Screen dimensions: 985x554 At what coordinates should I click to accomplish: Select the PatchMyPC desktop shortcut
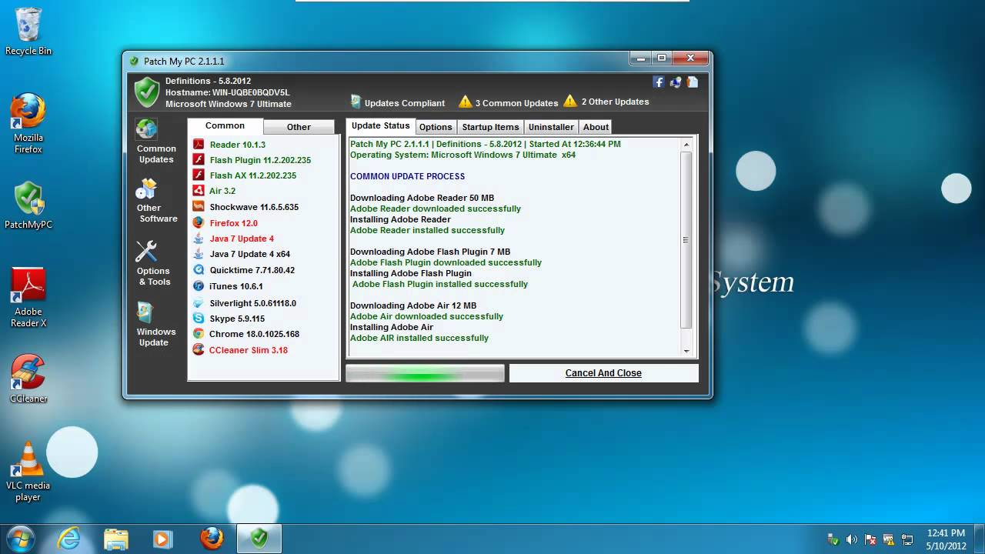(28, 205)
